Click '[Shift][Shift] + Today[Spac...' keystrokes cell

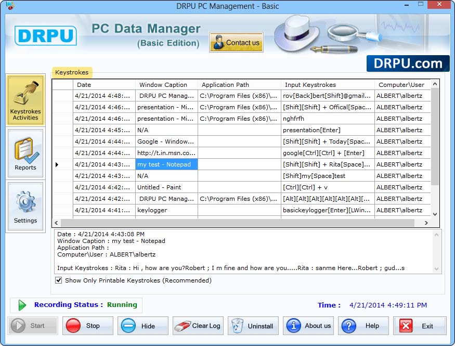pos(328,142)
